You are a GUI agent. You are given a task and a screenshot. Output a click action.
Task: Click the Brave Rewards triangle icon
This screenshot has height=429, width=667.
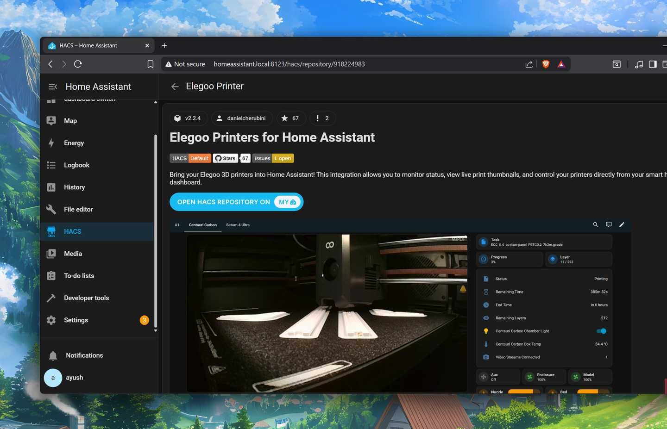click(561, 64)
